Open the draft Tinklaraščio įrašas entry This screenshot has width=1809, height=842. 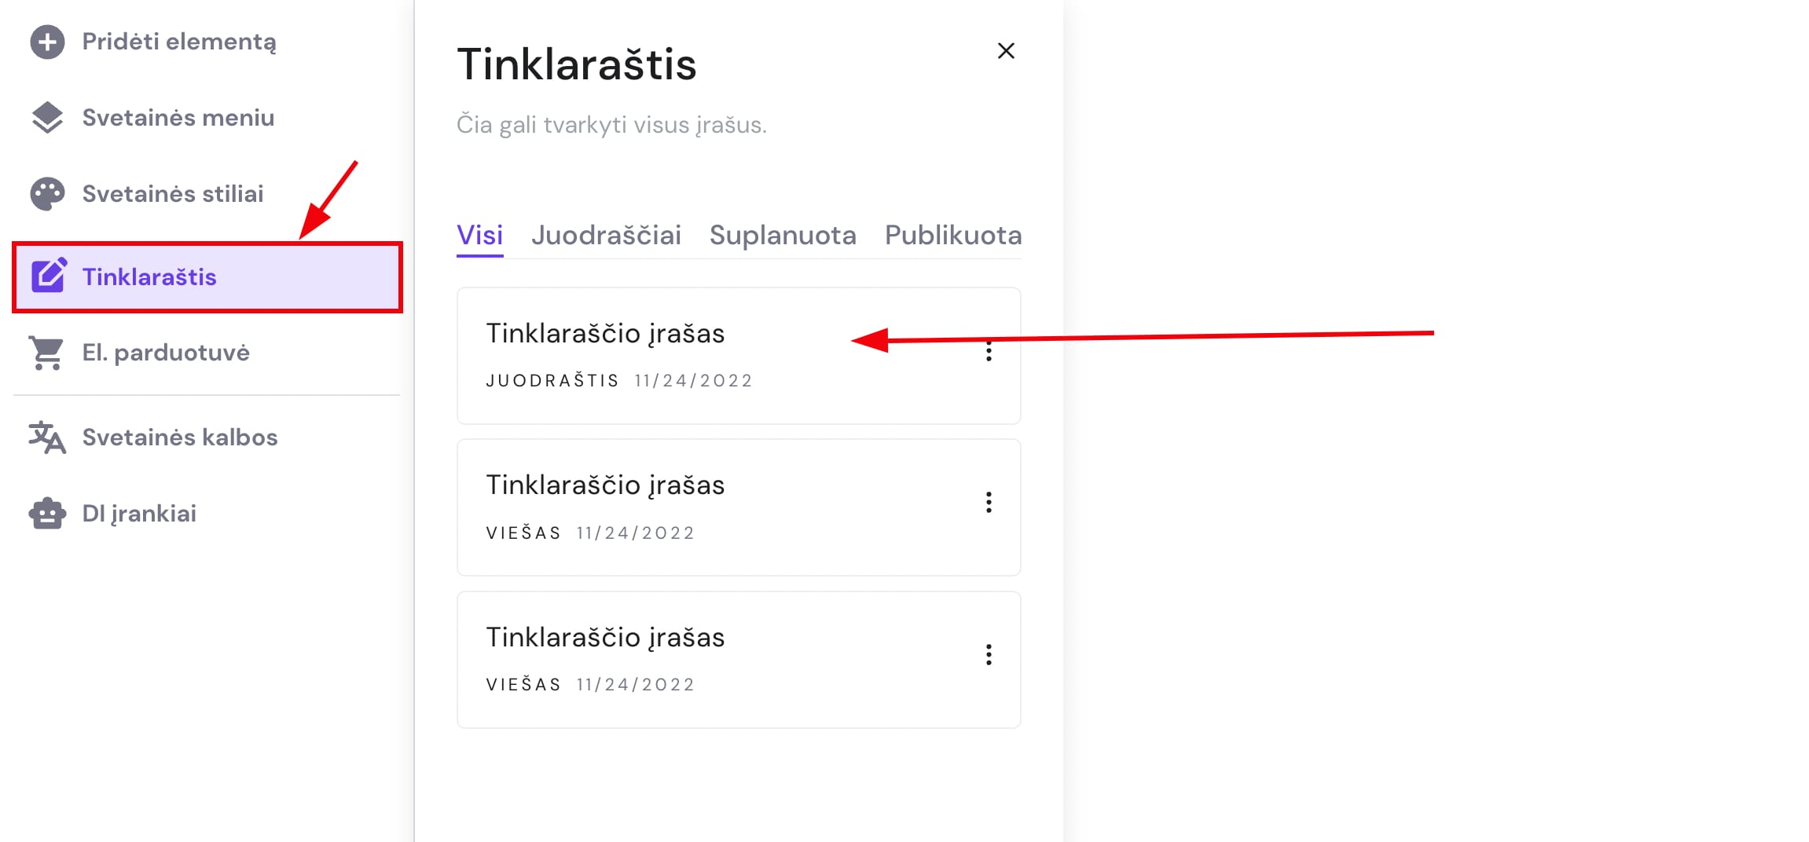click(607, 333)
